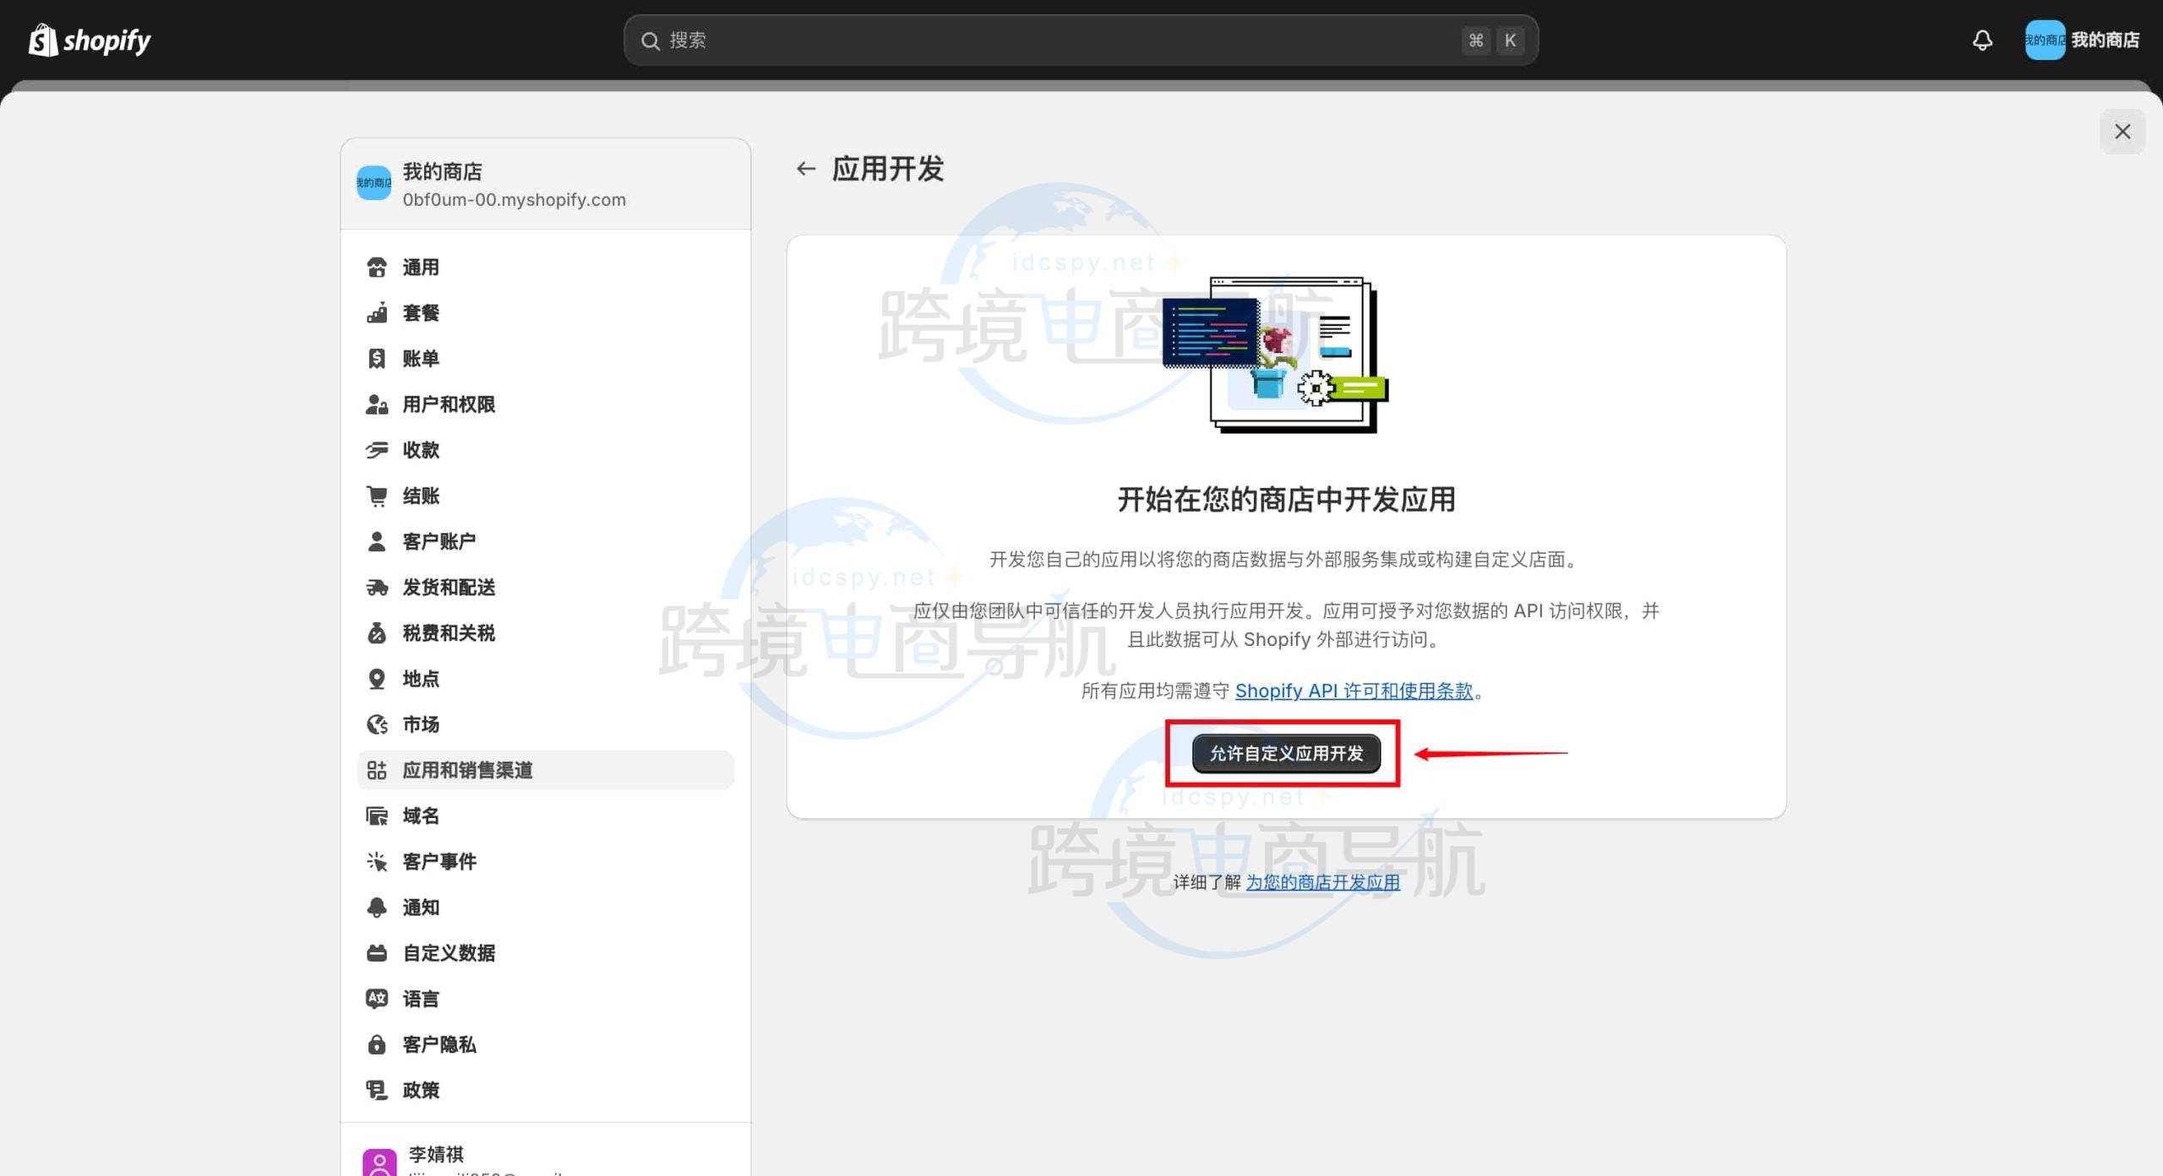This screenshot has height=1176, width=2163.
Task: Click the Shopify logo in header
Action: 90,40
